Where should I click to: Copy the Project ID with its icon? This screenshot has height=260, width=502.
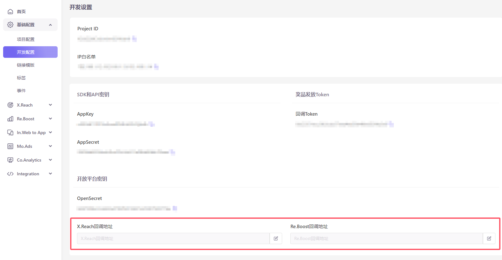coord(134,39)
